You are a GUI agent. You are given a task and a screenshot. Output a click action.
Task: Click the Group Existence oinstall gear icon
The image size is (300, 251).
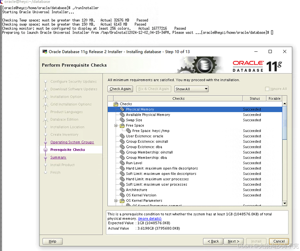(122, 141)
